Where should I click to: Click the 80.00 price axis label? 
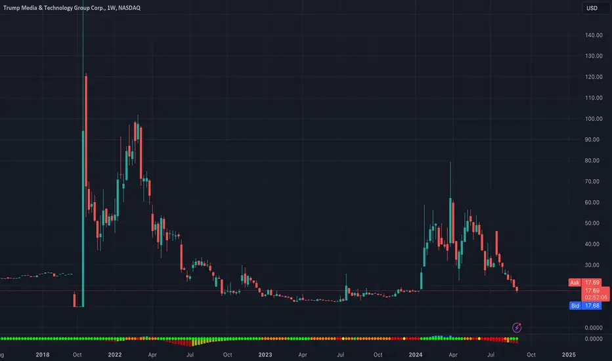point(594,160)
